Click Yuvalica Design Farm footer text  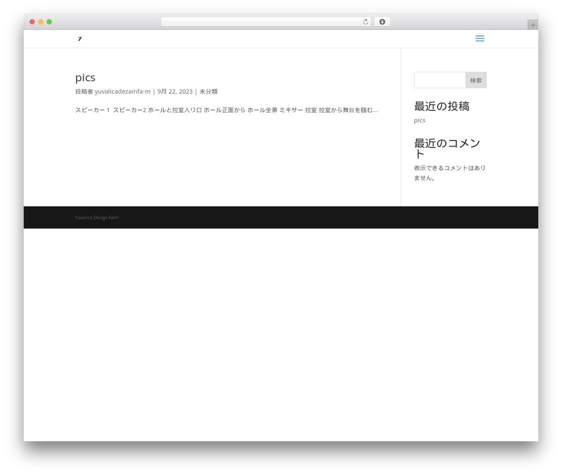[97, 217]
